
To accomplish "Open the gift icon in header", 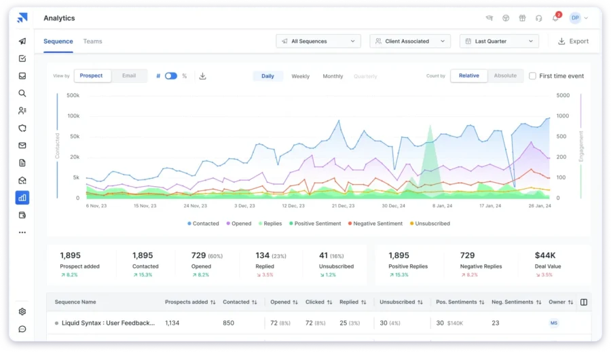I will [522, 18].
